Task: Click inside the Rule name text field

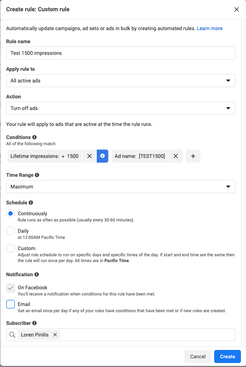Action: (121, 53)
